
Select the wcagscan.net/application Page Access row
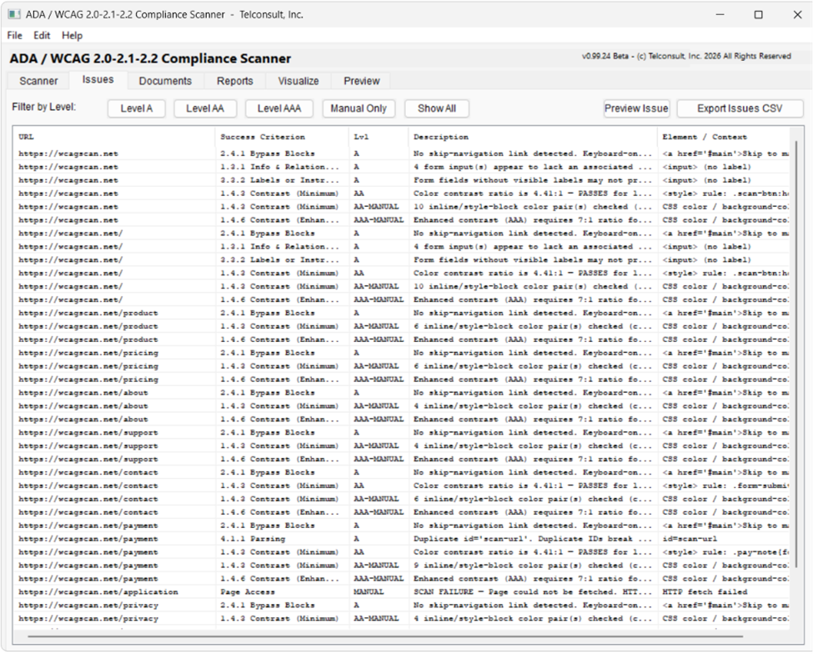(402, 591)
